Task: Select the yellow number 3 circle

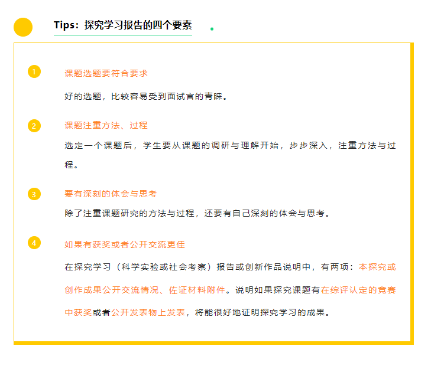Action: [34, 194]
